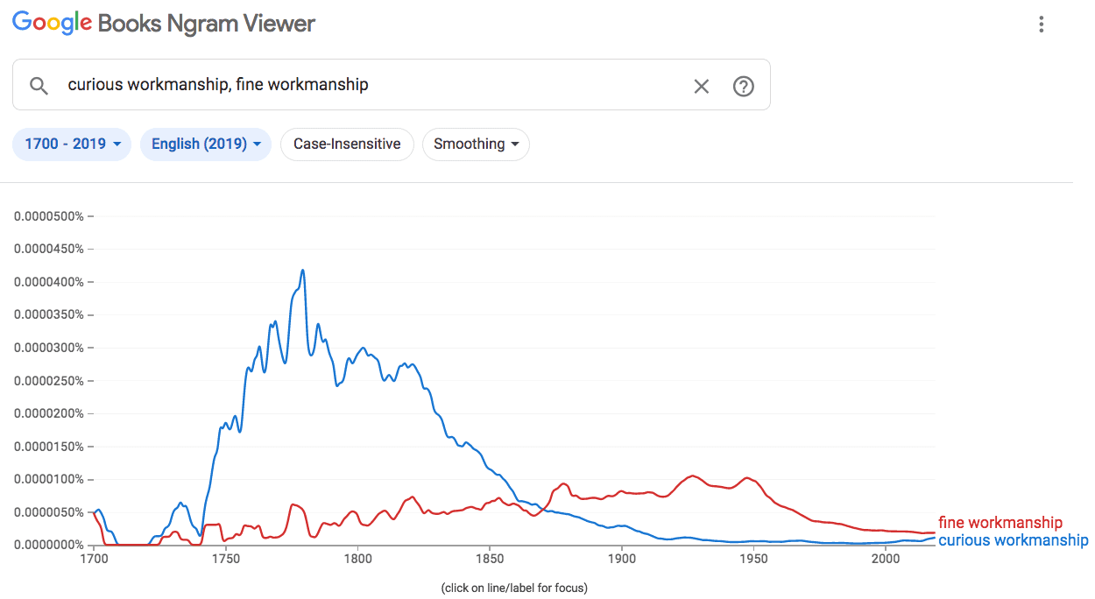Focus the fine workmanship line label
The width and height of the screenshot is (1095, 599).
1000,523
